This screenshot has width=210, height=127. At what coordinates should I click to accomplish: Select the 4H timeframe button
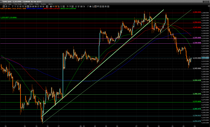click(x=33, y=6)
